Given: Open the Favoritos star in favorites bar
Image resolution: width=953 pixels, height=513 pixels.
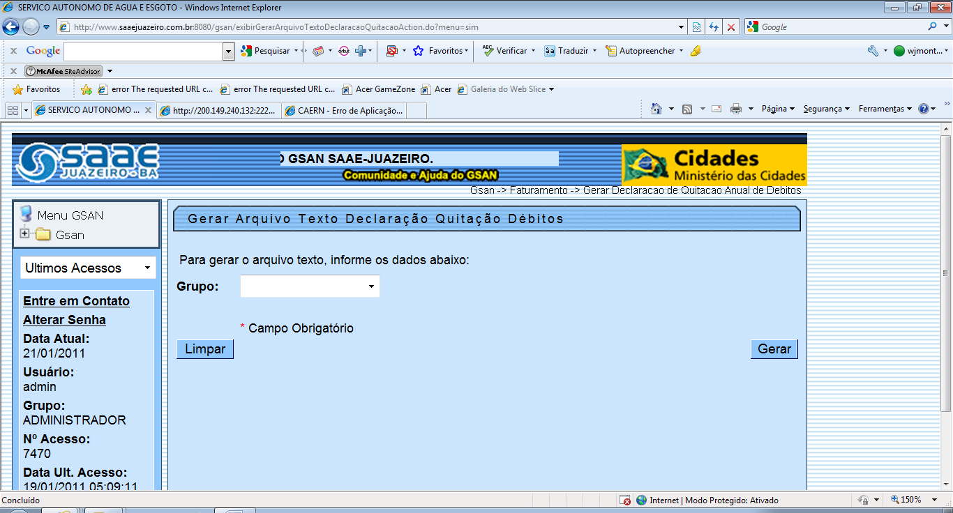Looking at the screenshot, I should (37, 89).
